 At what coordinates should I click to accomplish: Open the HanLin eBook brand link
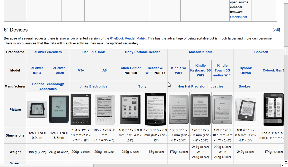tap(93, 52)
